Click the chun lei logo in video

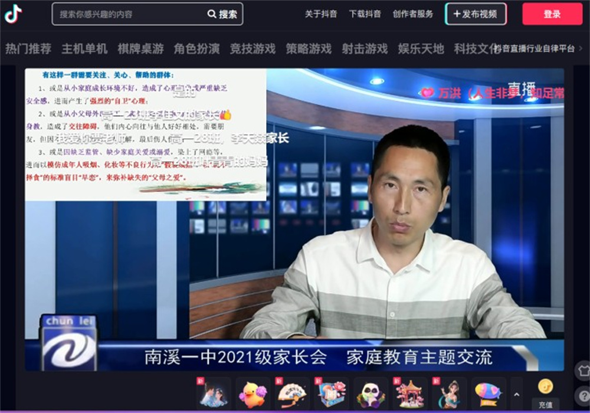tap(68, 342)
